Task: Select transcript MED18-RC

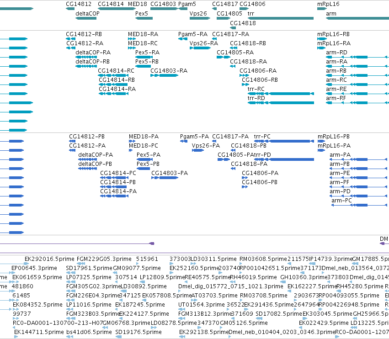Action: point(143,43)
